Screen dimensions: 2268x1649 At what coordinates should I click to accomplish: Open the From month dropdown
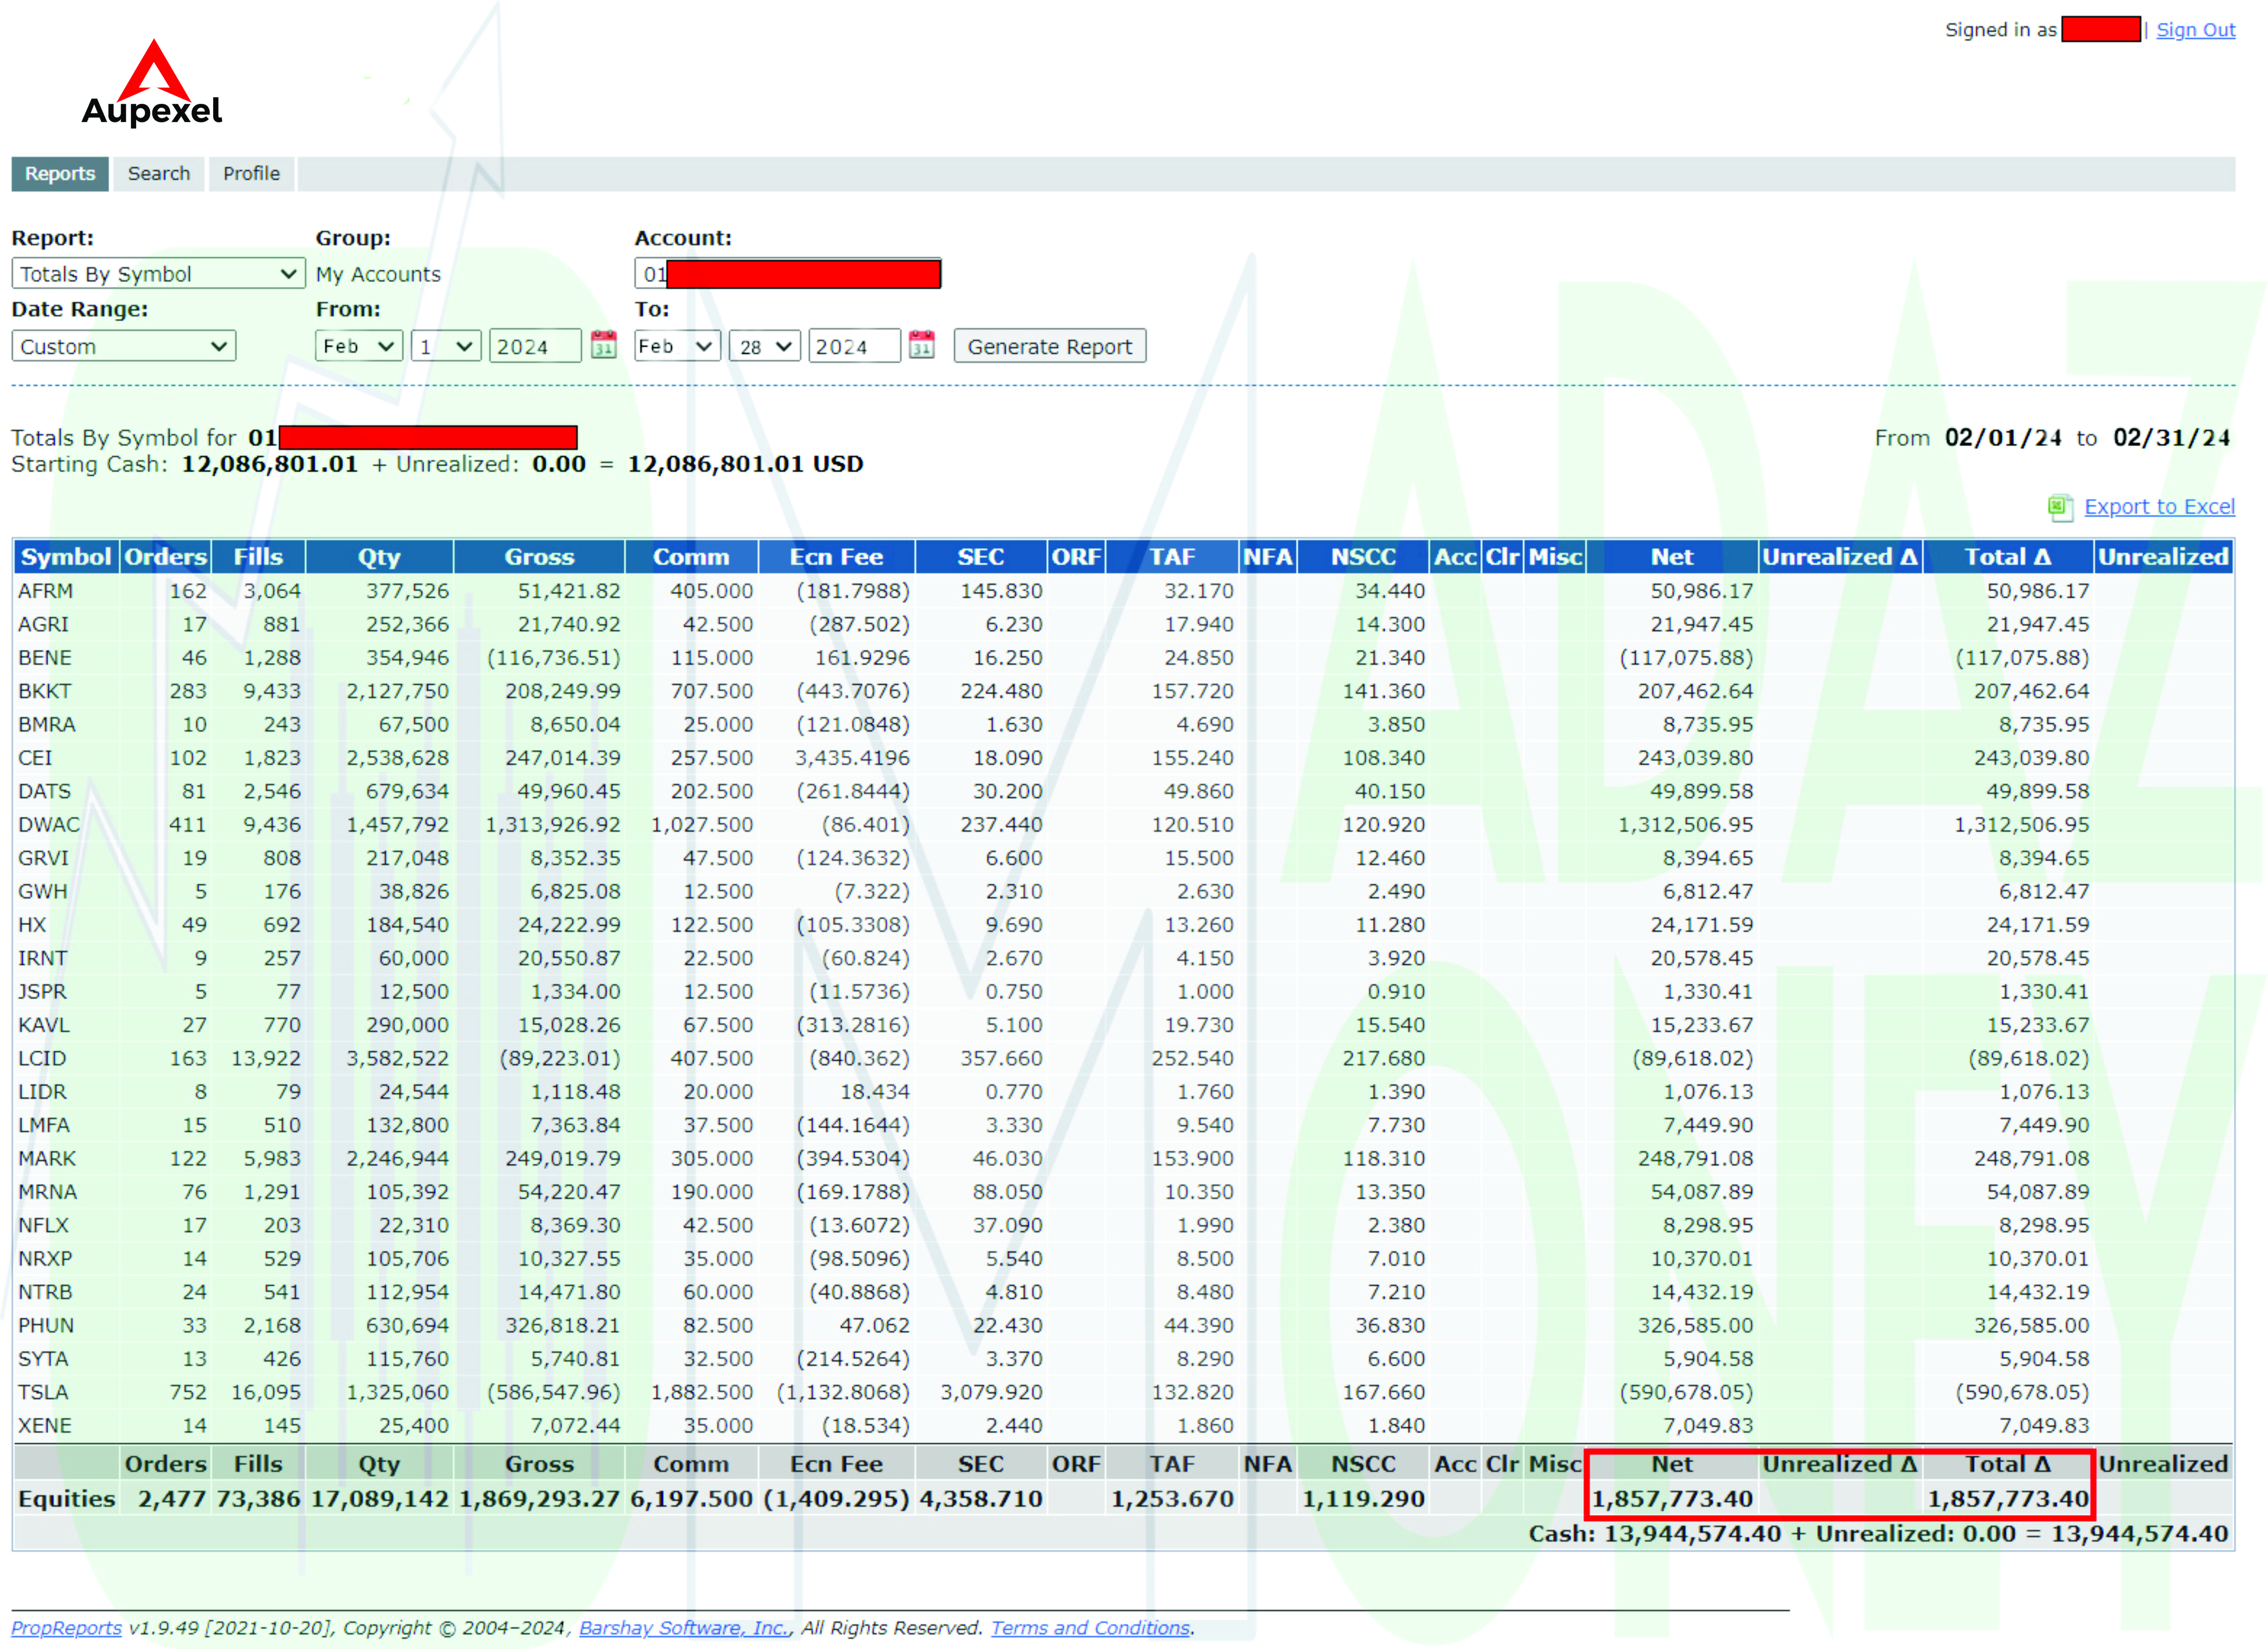point(359,346)
